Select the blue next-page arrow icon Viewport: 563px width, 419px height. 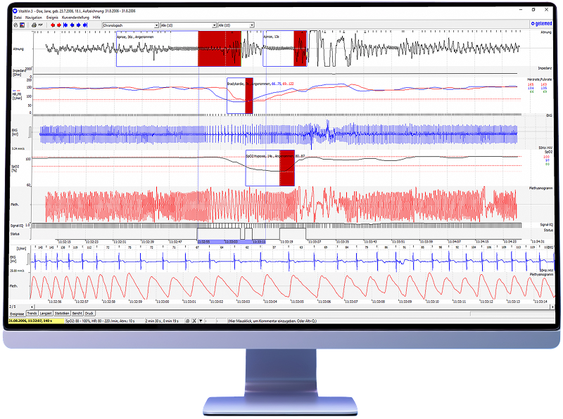79,25
